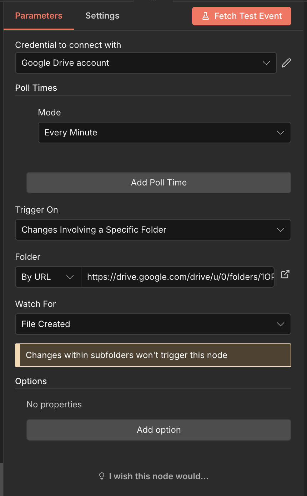Change the Trigger On selection

[153, 230]
